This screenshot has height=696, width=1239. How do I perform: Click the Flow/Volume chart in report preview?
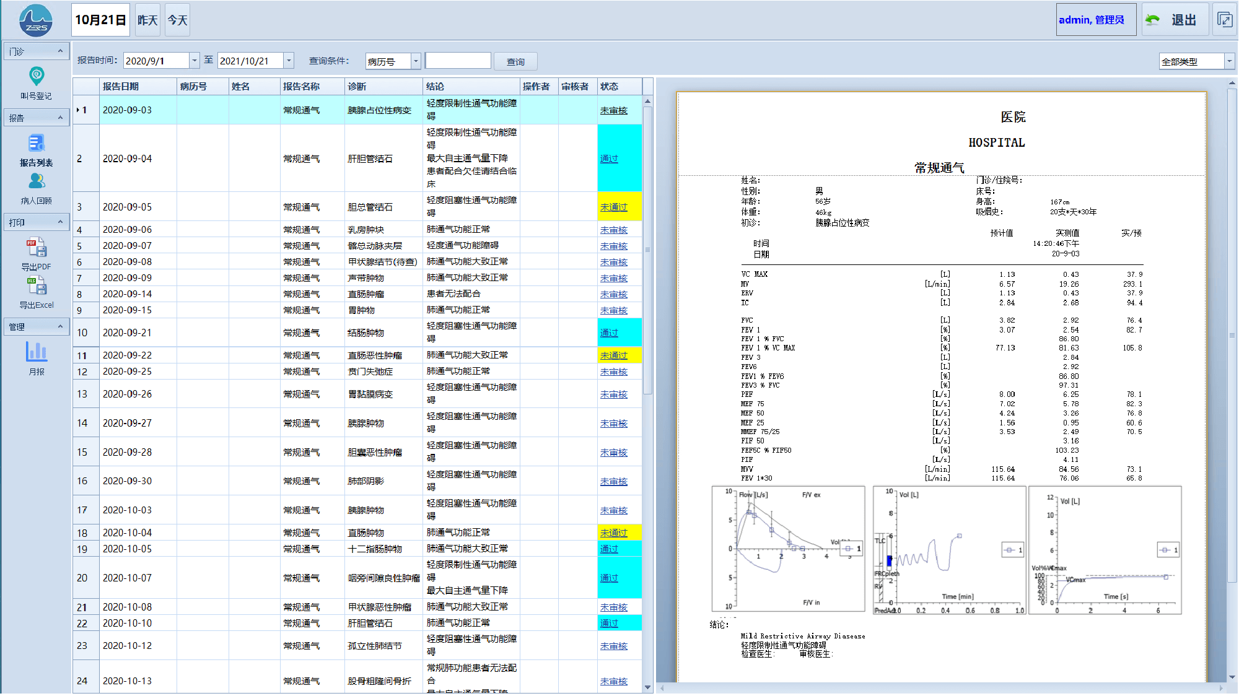789,550
